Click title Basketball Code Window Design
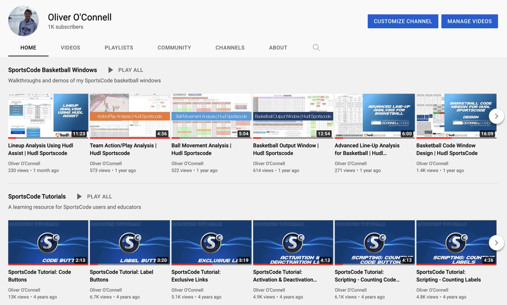The image size is (507, 305). coord(447,149)
